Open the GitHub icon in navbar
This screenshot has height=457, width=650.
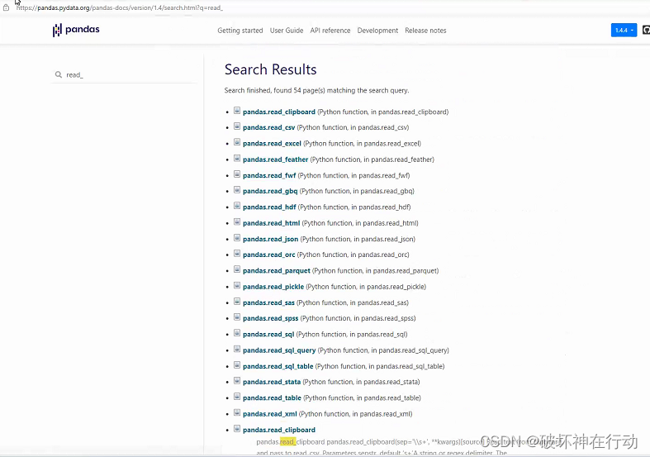(x=646, y=30)
